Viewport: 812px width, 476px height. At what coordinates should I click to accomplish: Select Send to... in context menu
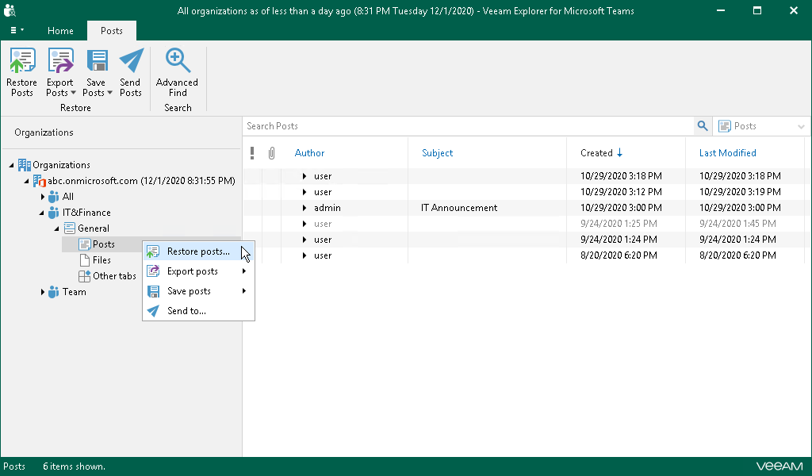tap(186, 311)
